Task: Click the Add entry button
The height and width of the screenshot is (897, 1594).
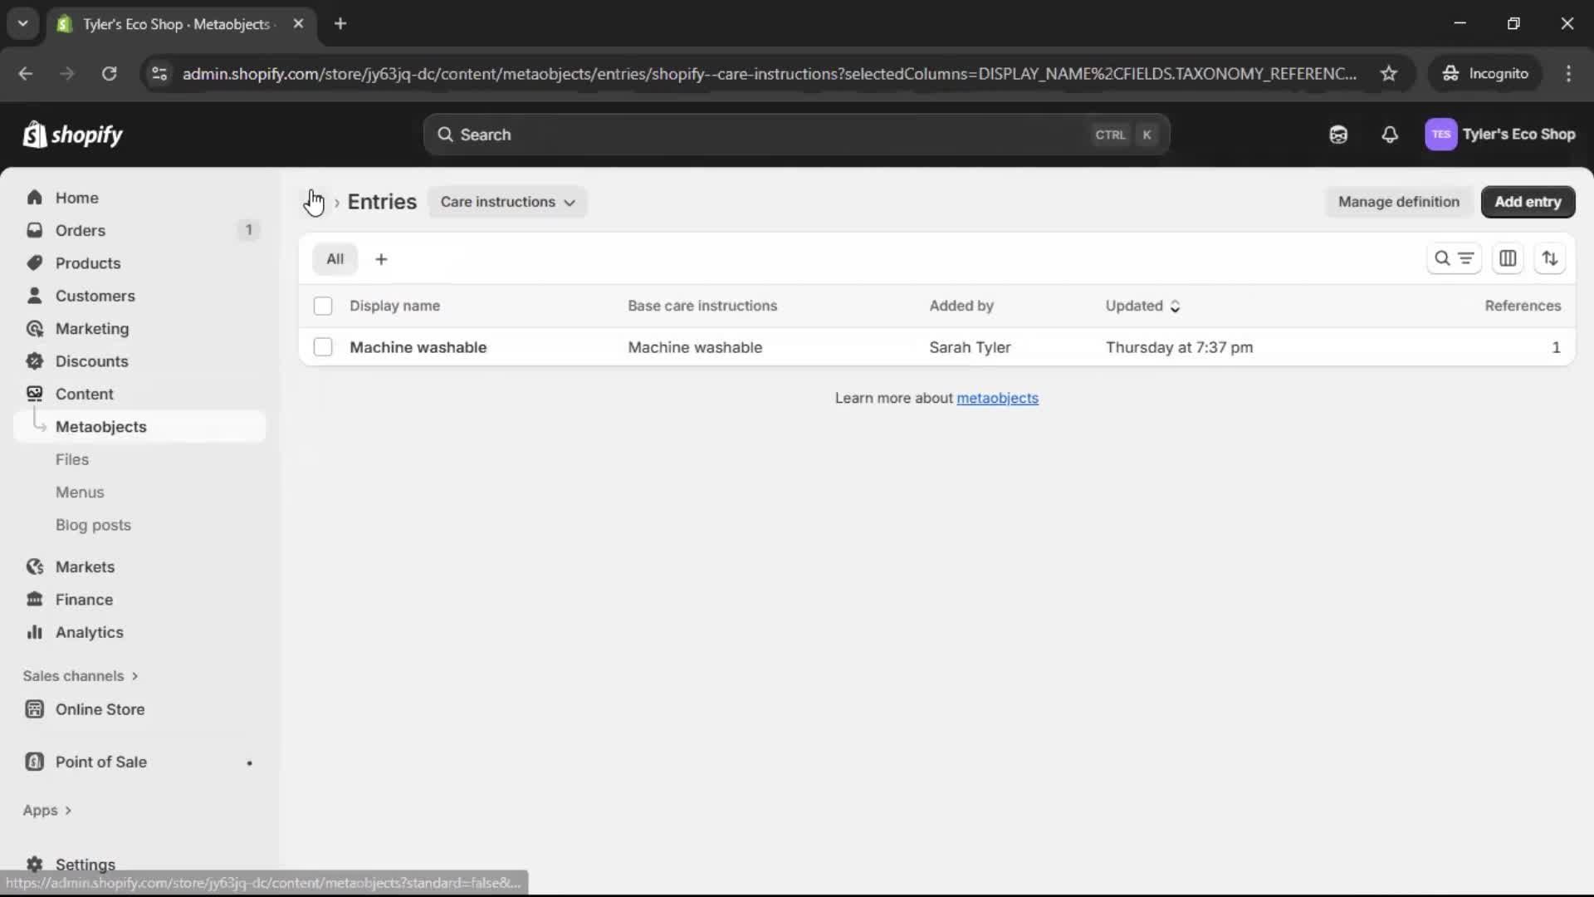Action: pos(1528,202)
